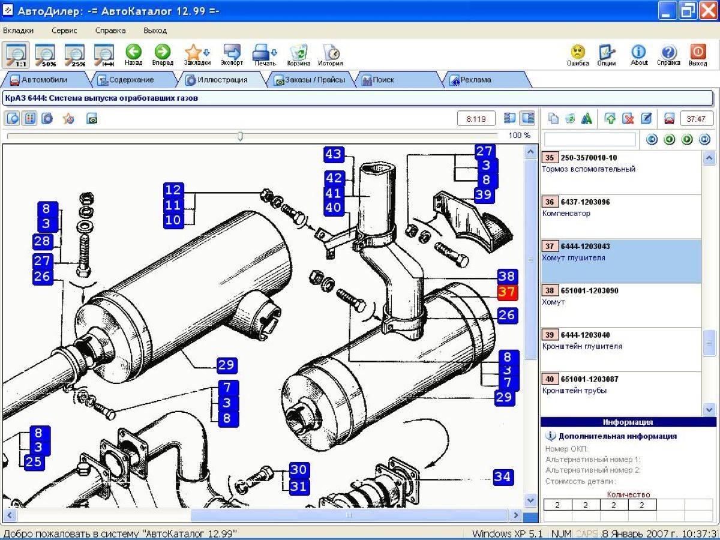This screenshot has width=720, height=540.
Task: Click the green refresh icon in parts panel
Action: tap(570, 119)
